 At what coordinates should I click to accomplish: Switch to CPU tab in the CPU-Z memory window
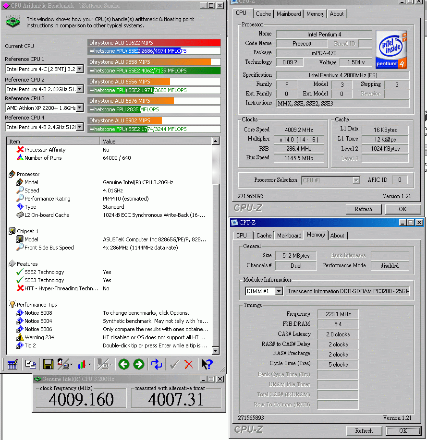tap(242, 236)
